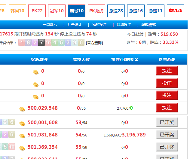Click 已开奖 button for 501,981,848 row
193x159 pixels.
point(167,134)
